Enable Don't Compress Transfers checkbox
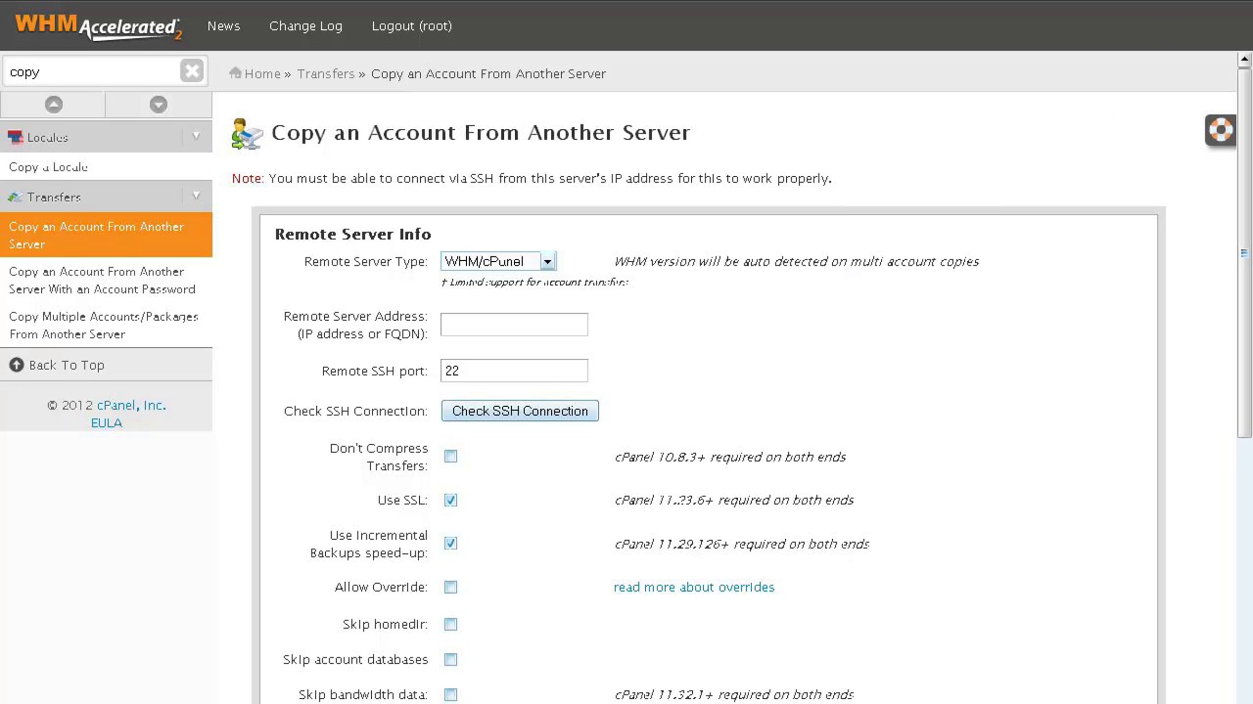 [x=451, y=456]
